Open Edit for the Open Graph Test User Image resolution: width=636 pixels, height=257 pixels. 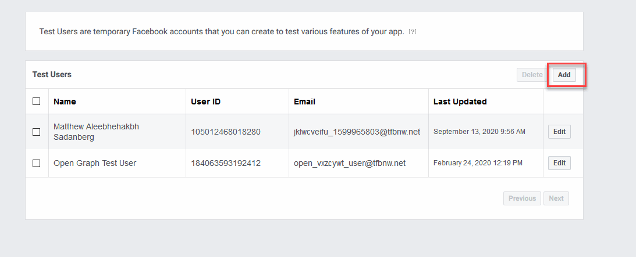pos(559,163)
